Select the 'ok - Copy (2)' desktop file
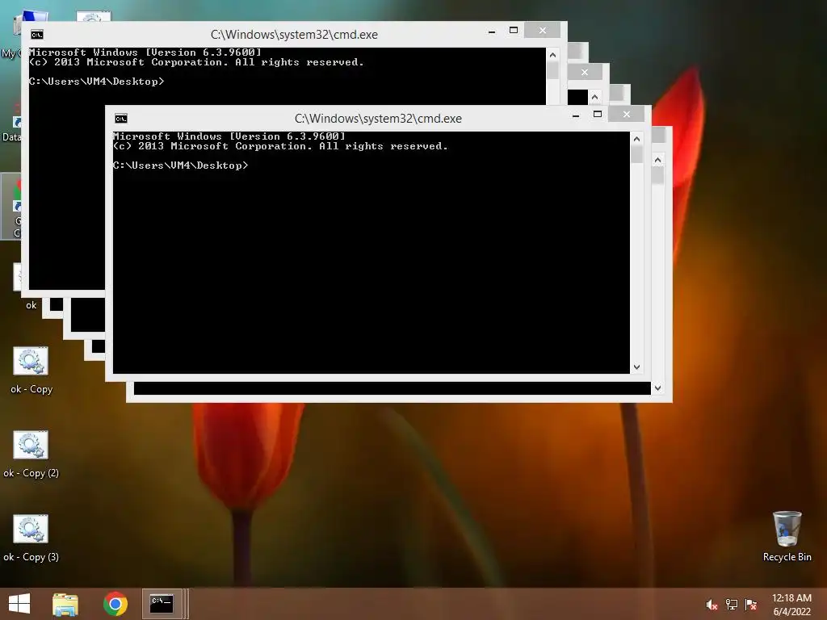827x620 pixels. point(31,455)
